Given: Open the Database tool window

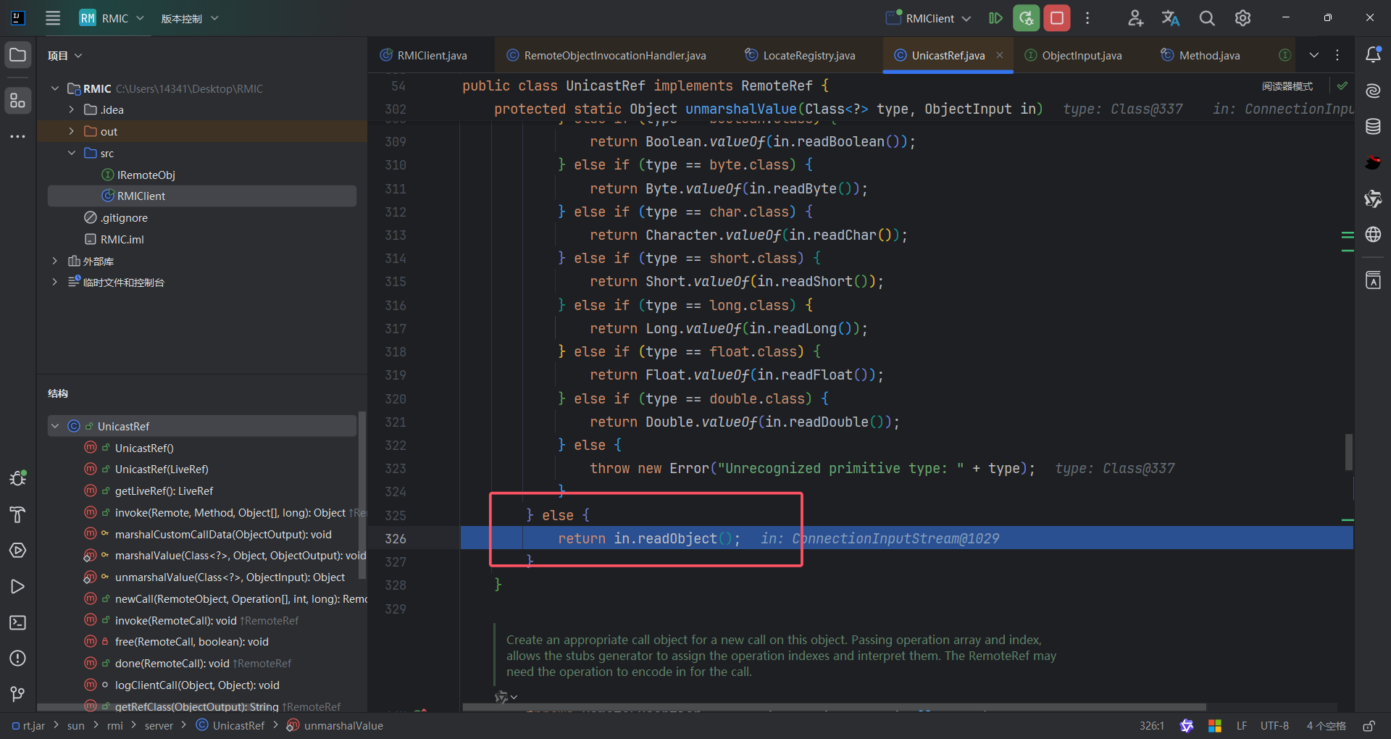Looking at the screenshot, I should [1373, 127].
